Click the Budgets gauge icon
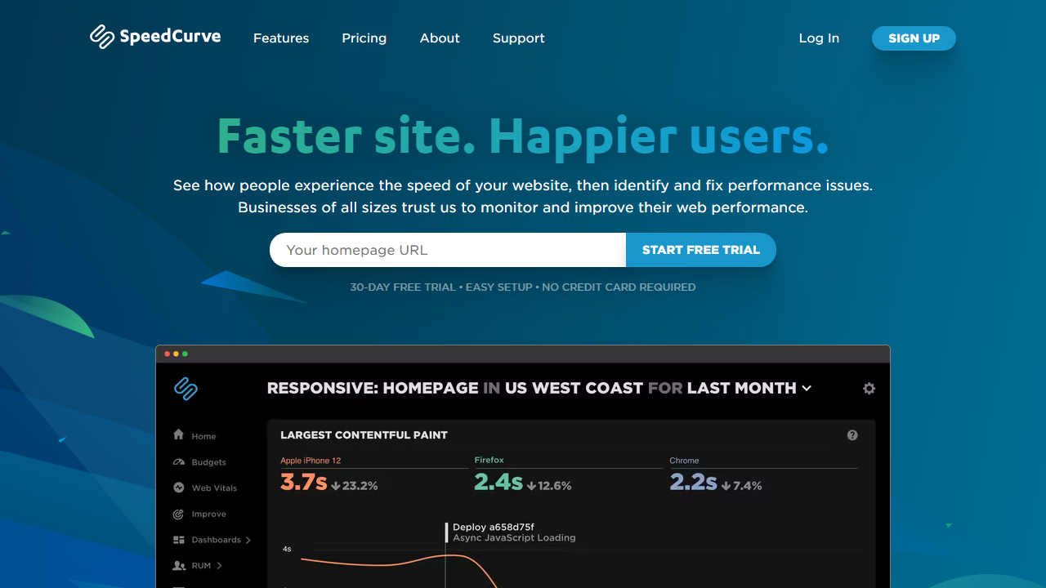 (x=179, y=461)
